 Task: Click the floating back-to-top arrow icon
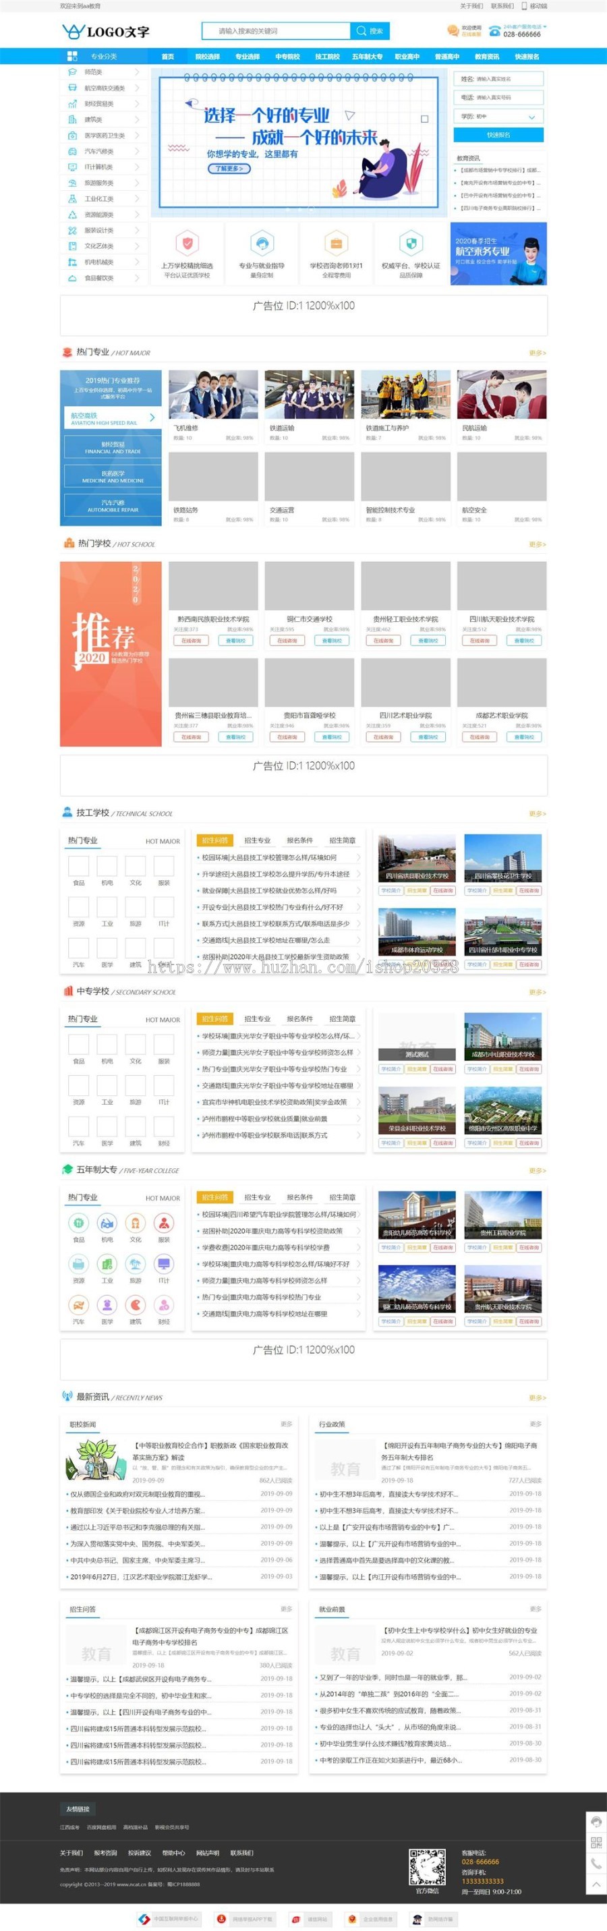596,1884
